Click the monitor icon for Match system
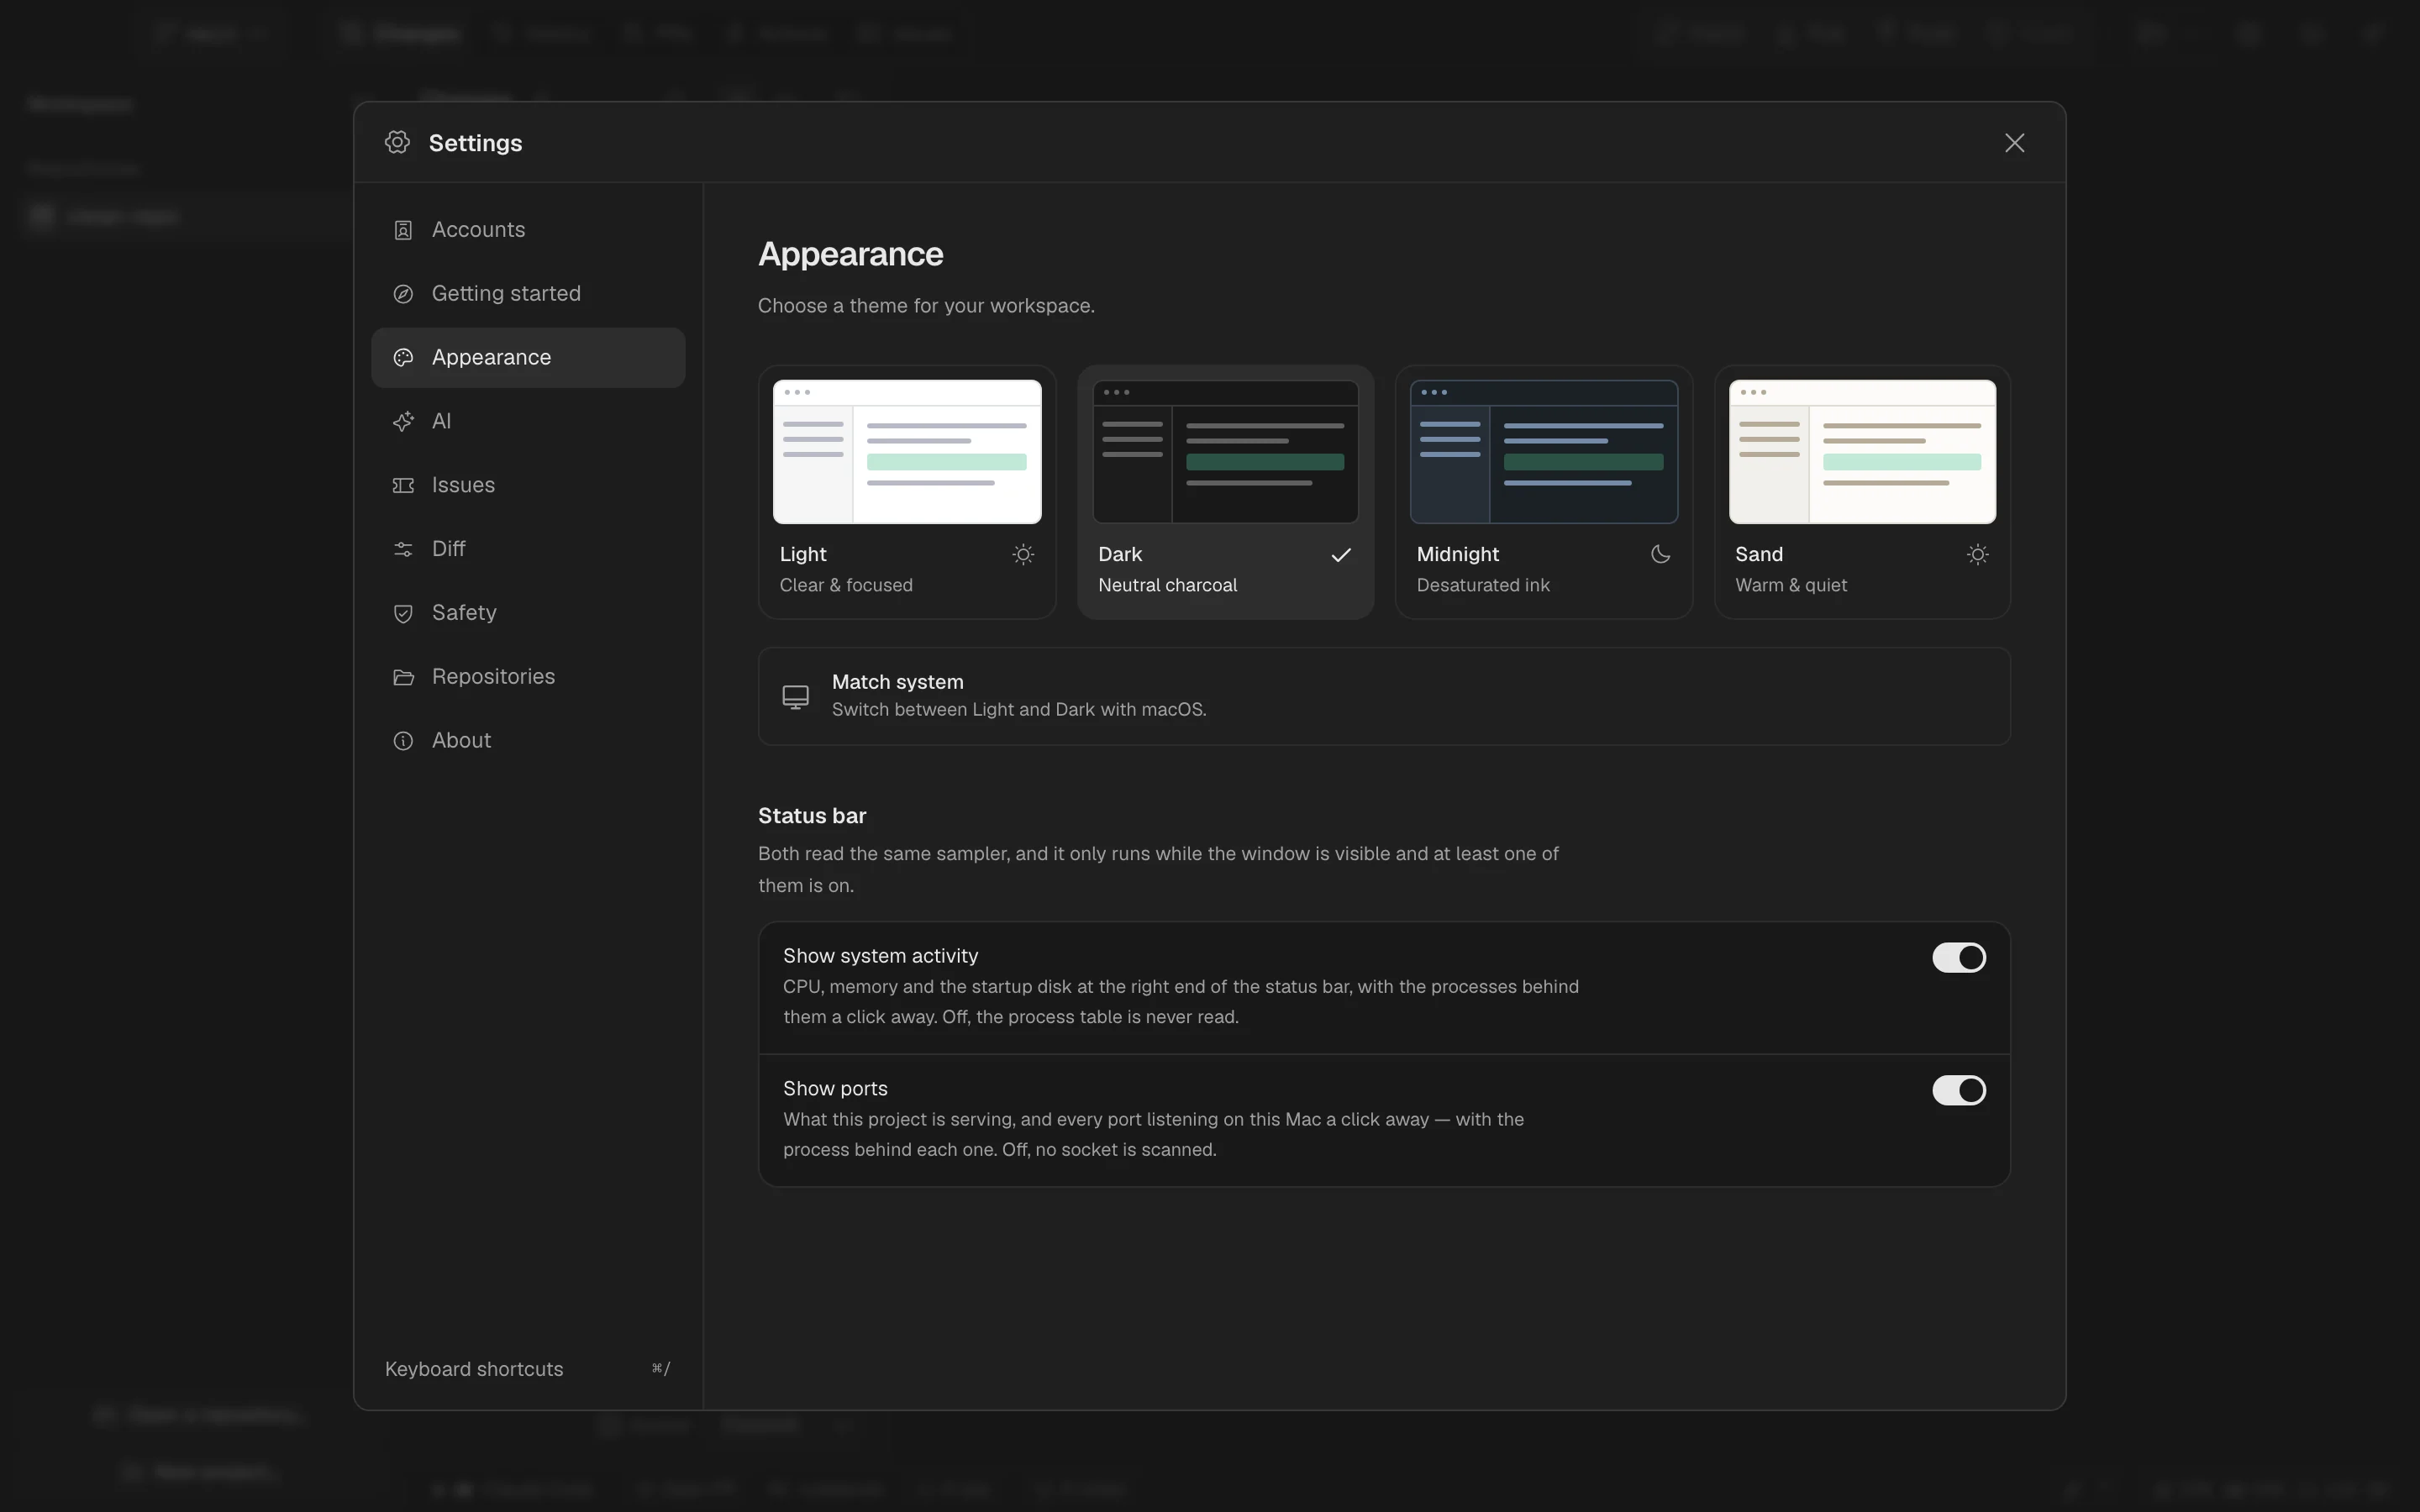 point(796,697)
